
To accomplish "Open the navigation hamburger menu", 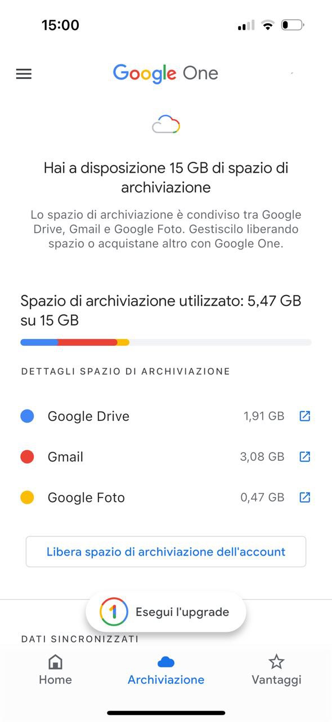I will pyautogui.click(x=23, y=74).
